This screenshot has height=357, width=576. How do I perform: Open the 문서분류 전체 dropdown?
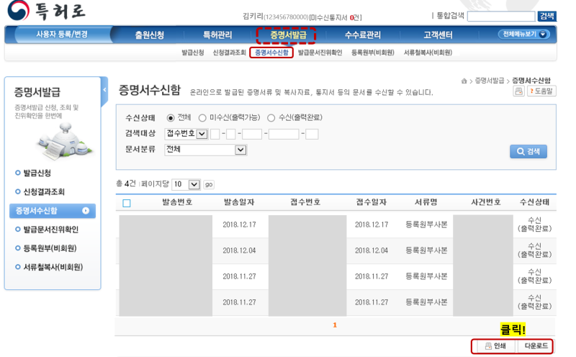tap(205, 150)
